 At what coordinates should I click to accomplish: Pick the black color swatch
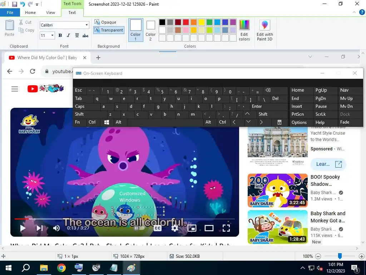click(x=162, y=22)
